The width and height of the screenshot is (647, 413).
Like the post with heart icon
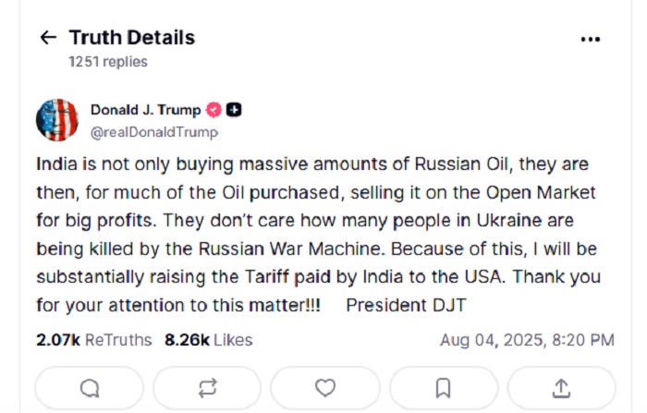[325, 387]
